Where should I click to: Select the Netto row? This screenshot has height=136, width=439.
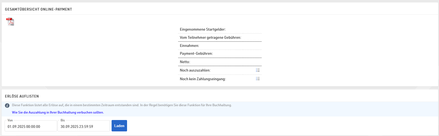tap(185, 62)
